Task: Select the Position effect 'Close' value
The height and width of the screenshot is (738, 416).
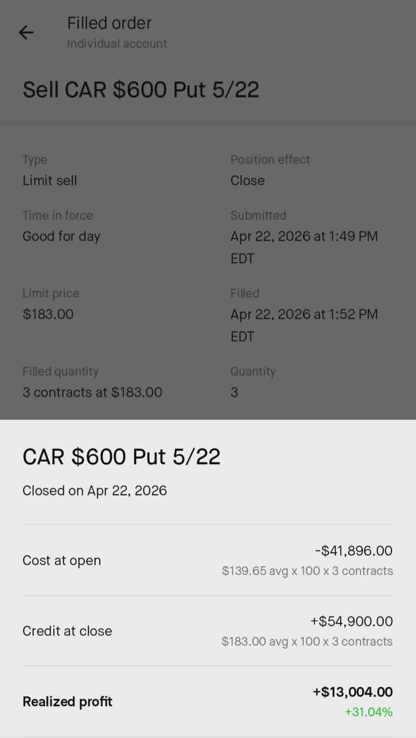Action: click(x=247, y=180)
